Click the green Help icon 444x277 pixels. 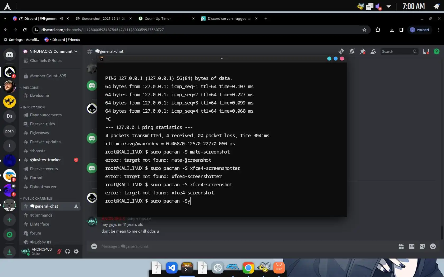[x=437, y=51]
